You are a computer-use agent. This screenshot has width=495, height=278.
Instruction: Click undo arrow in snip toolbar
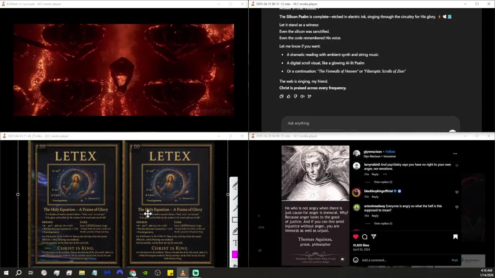[x=235, y=265]
